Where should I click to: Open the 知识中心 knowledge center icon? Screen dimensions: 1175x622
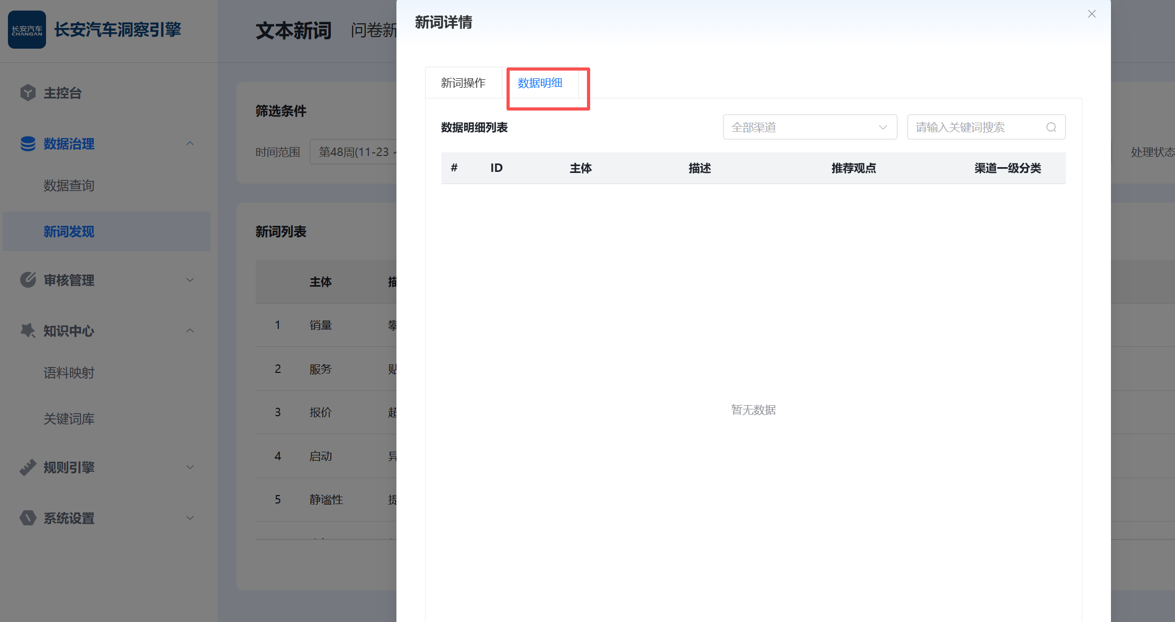(28, 331)
